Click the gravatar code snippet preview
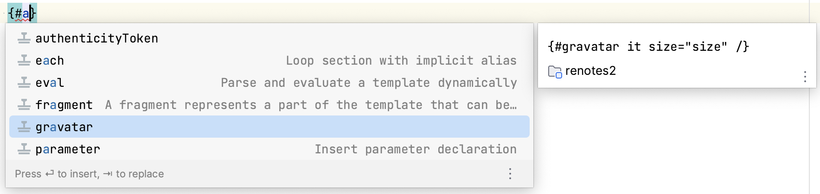Image resolution: width=820 pixels, height=194 pixels. pyautogui.click(x=648, y=47)
